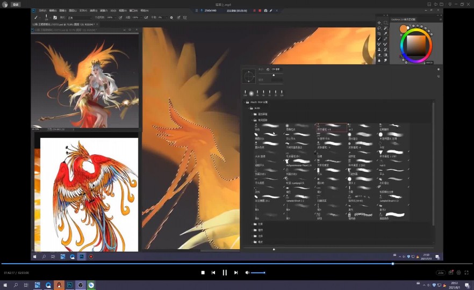The image size is (474, 290).
Task: Click the recorder pen annotation icon
Action: [271, 11]
